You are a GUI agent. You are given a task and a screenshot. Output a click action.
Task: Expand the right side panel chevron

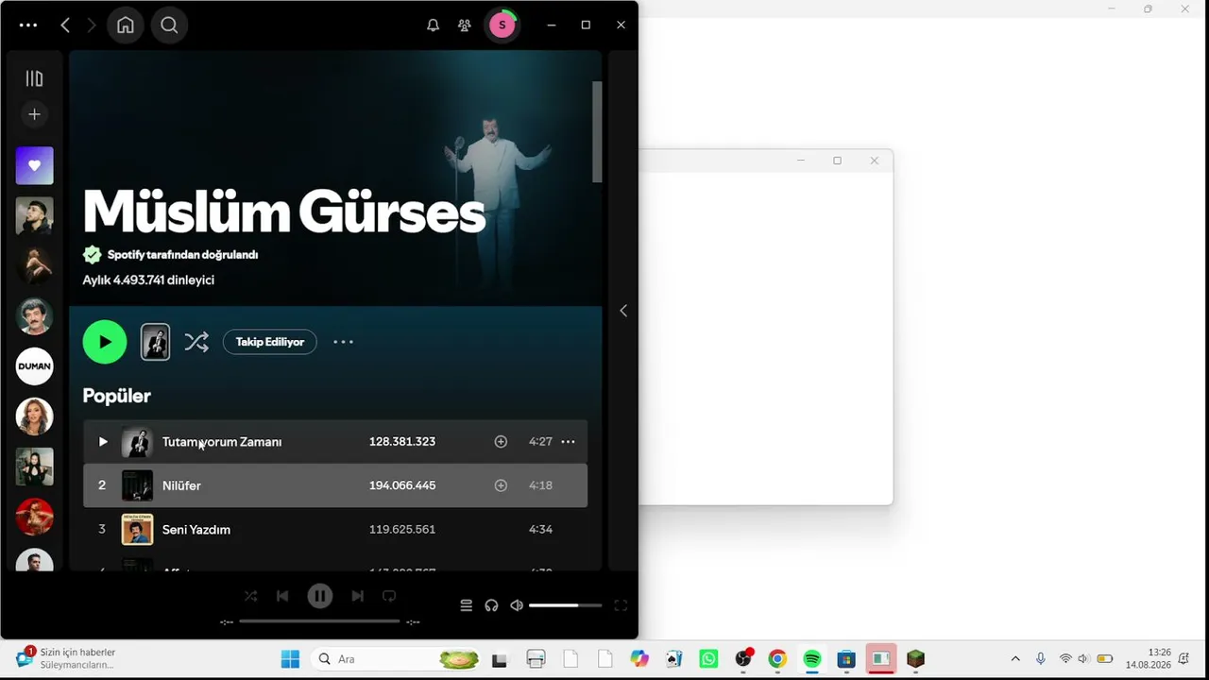(x=623, y=311)
